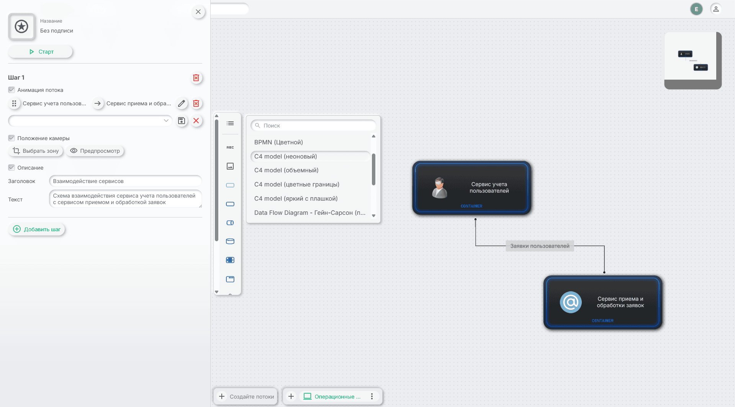Delete Step 1 with the red trash icon
The height and width of the screenshot is (407, 735).
click(196, 78)
